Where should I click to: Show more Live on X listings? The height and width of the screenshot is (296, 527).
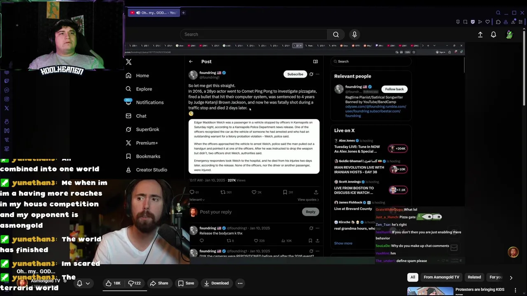coord(343,243)
